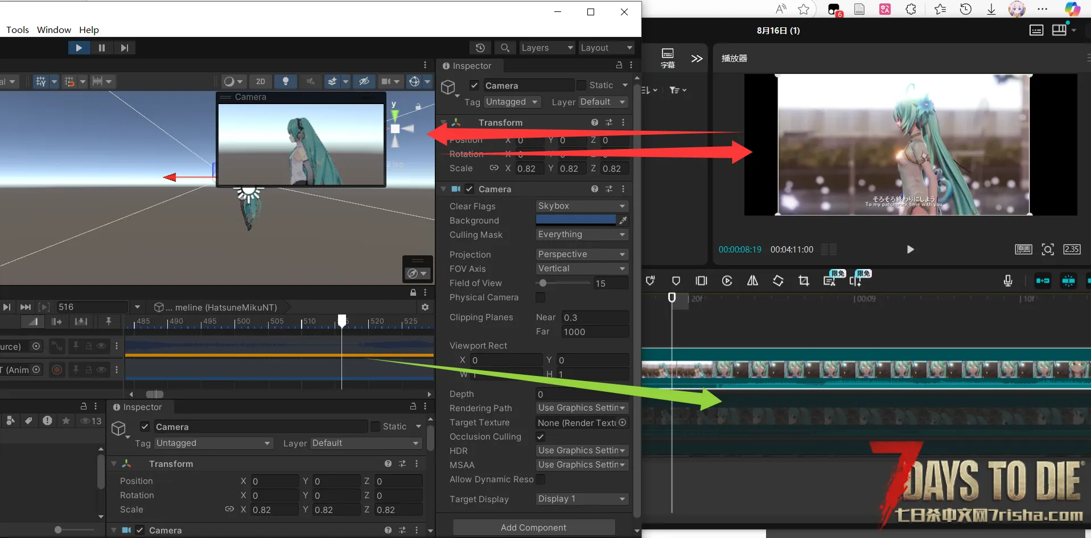Click the Unity Step frame button

(x=124, y=48)
